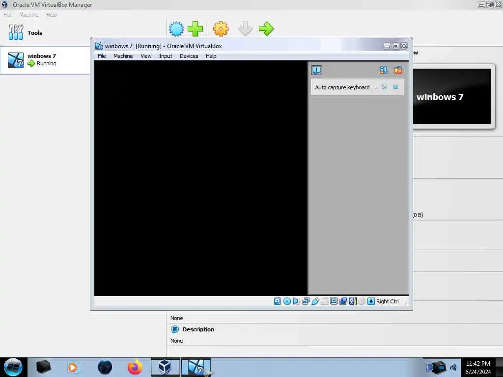
Task: Click virtualization features V icon in status bar
Action: pos(353,301)
